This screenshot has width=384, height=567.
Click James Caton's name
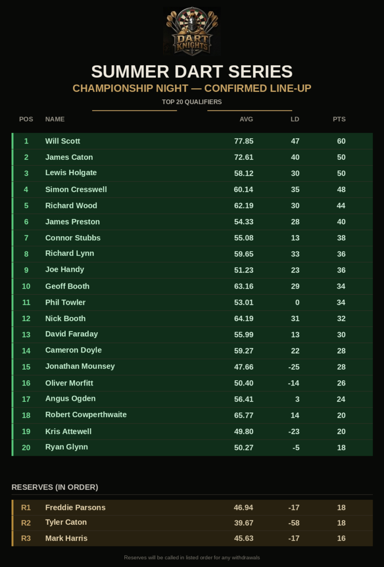(69, 157)
